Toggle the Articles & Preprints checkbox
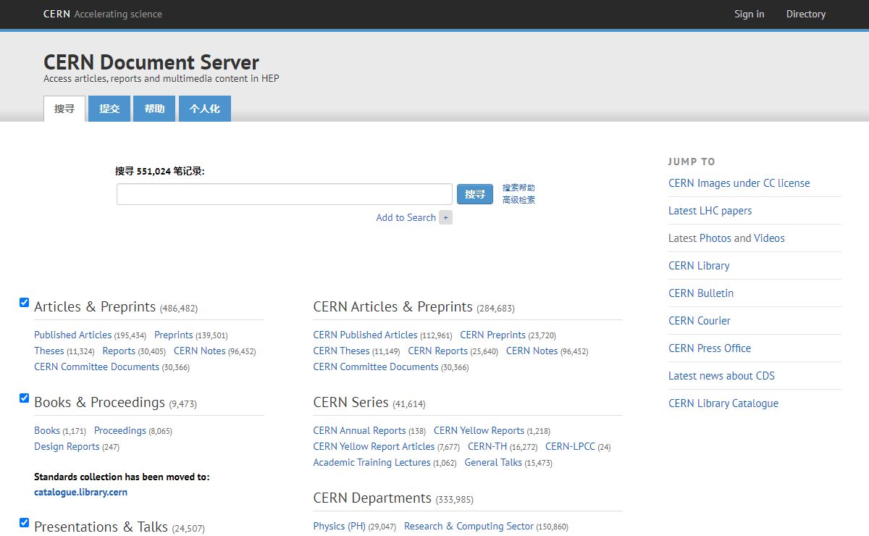Image resolution: width=869 pixels, height=536 pixels. click(x=24, y=303)
